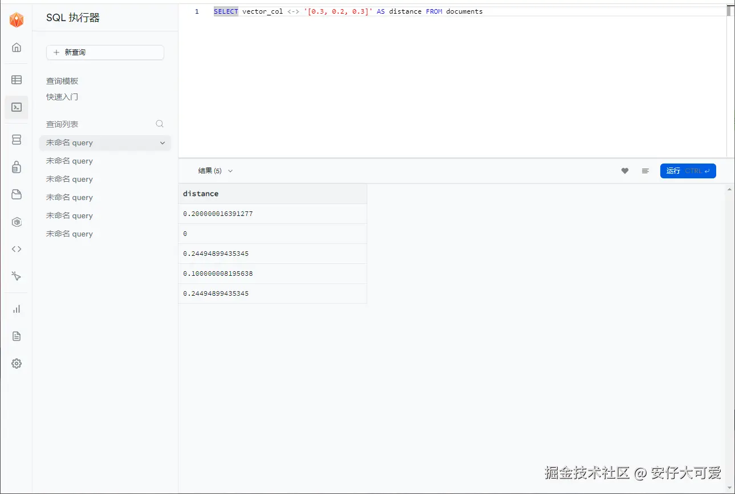Viewport: 735px width, 494px height.
Task: Click the blue 运行 button
Action: pyautogui.click(x=688, y=171)
